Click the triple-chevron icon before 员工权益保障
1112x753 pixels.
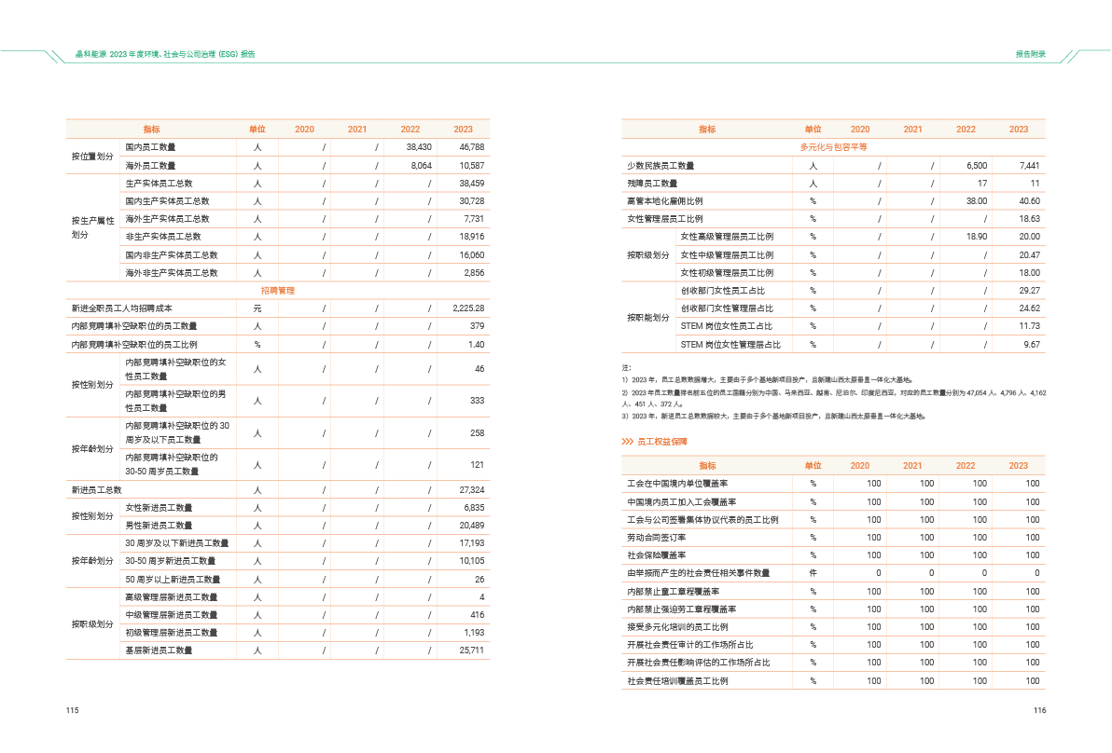(628, 441)
